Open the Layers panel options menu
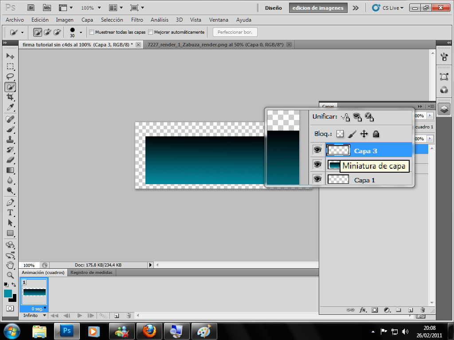 431,106
